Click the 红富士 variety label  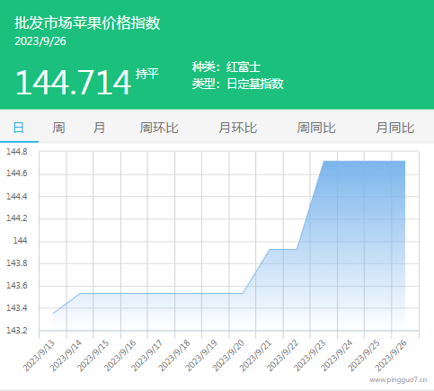tap(244, 67)
